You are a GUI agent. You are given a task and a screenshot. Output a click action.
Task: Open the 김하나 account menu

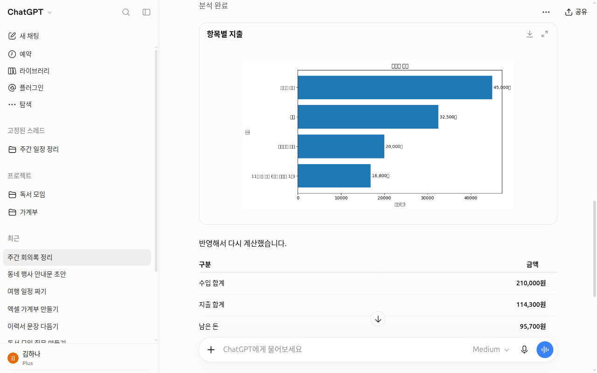coord(77,358)
